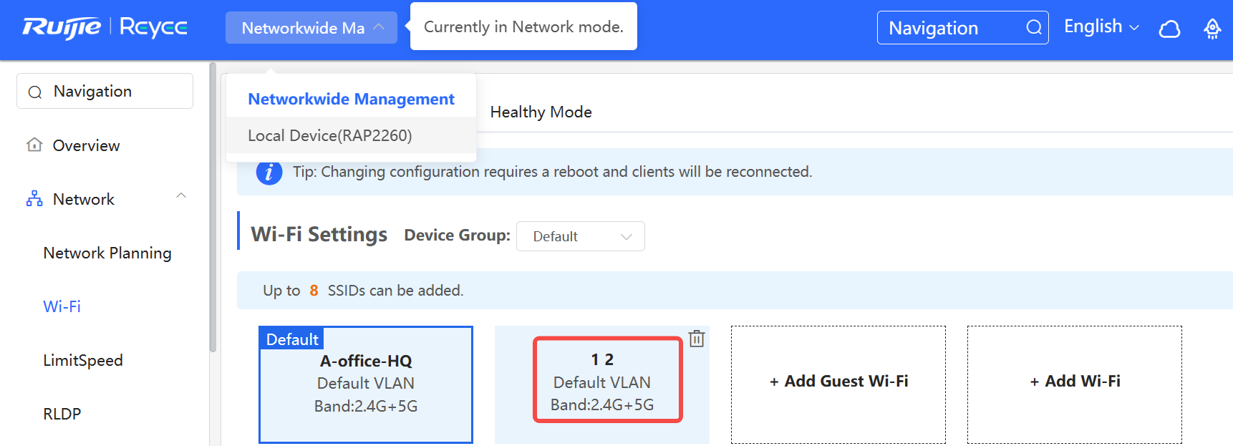The height and width of the screenshot is (446, 1233).
Task: Click the sidebar search magnifier icon
Action: click(35, 92)
